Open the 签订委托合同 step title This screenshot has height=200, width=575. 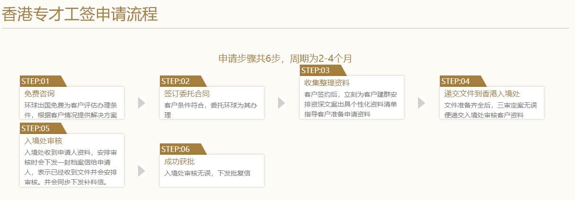(187, 93)
